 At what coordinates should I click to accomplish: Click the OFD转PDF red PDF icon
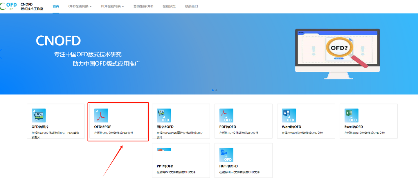101,115
